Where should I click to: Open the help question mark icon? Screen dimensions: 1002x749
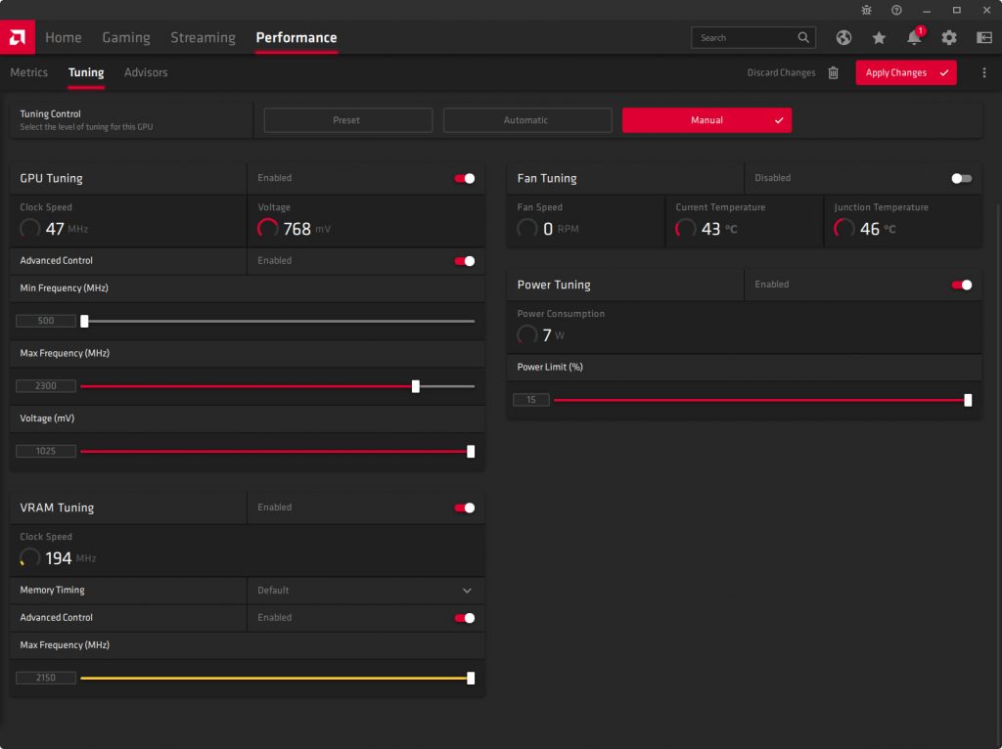[x=896, y=10]
